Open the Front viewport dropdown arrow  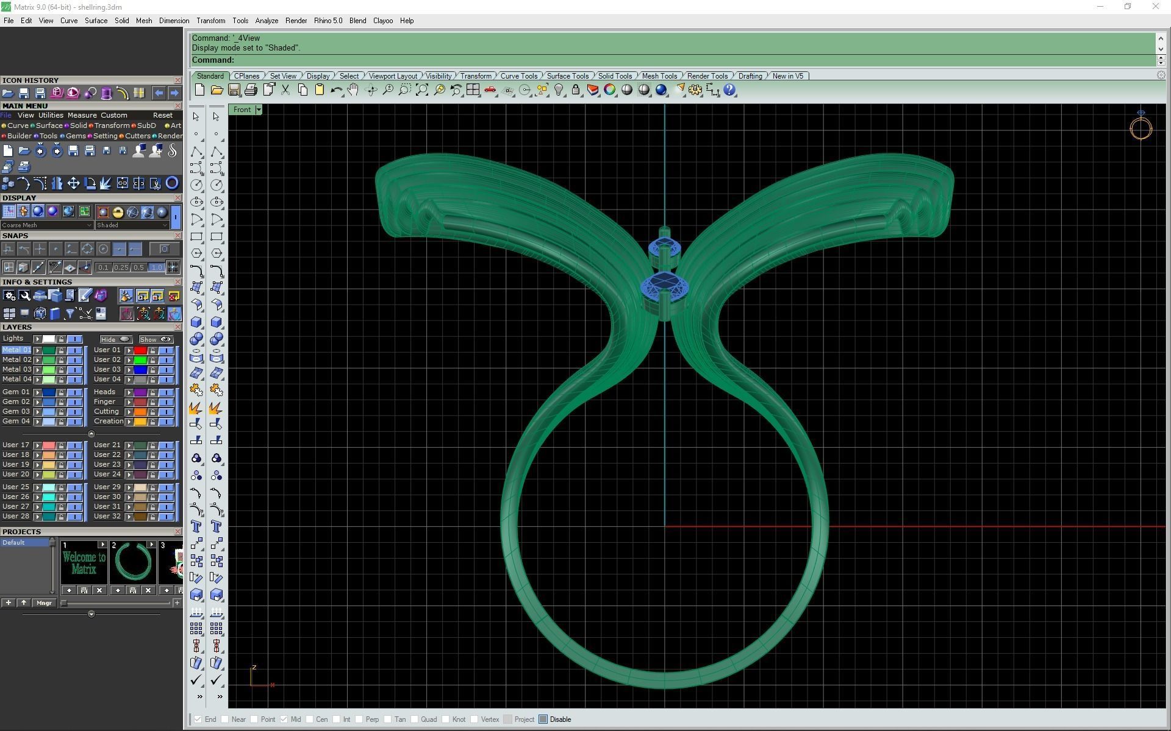coord(259,110)
